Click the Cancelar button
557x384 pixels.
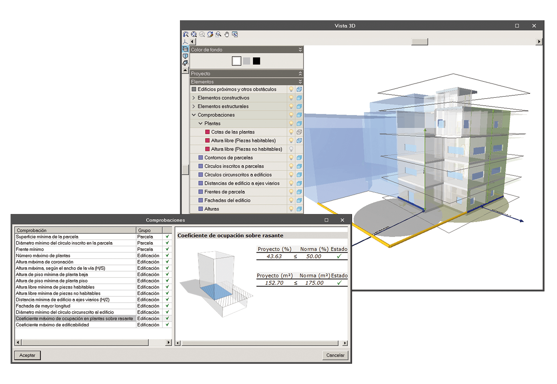(x=335, y=355)
